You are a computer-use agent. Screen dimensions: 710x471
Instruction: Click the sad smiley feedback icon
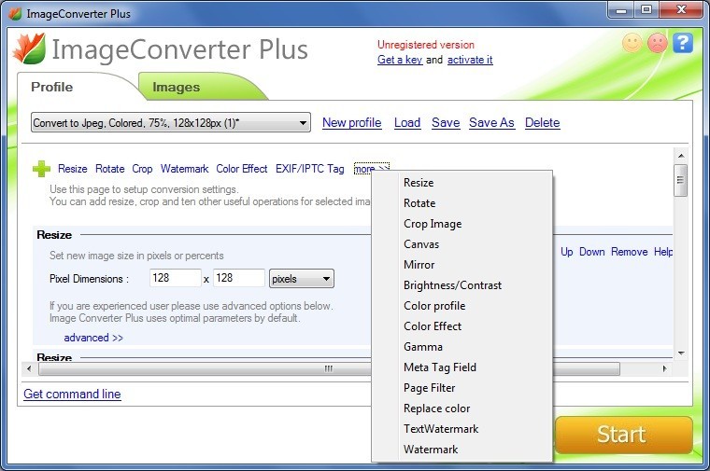click(658, 43)
